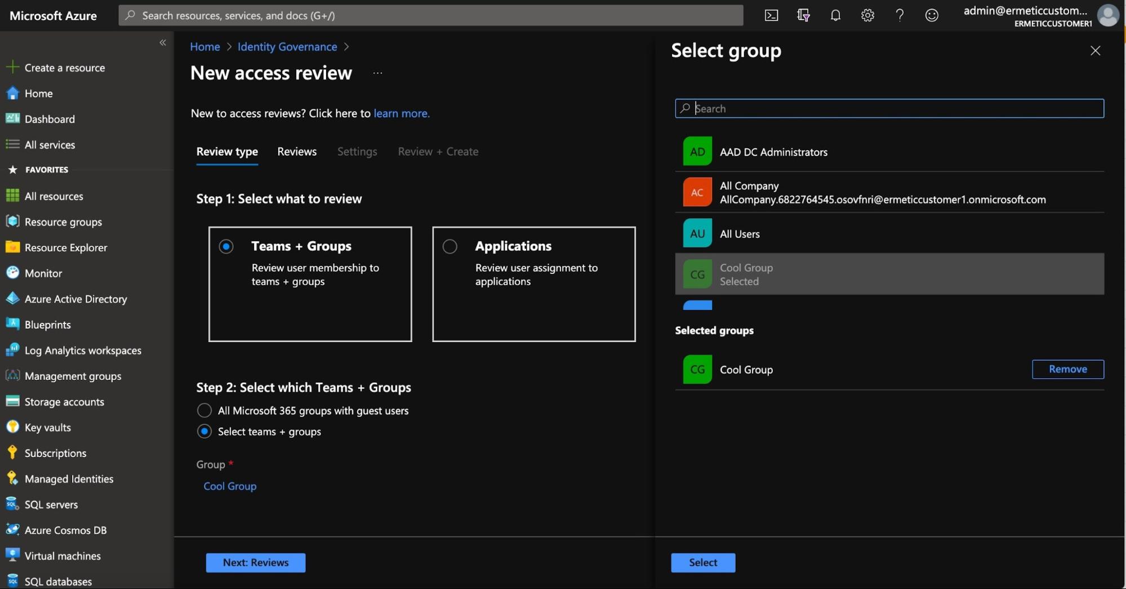1126x589 pixels.
Task: Click the Virtual machines icon
Action: point(12,555)
